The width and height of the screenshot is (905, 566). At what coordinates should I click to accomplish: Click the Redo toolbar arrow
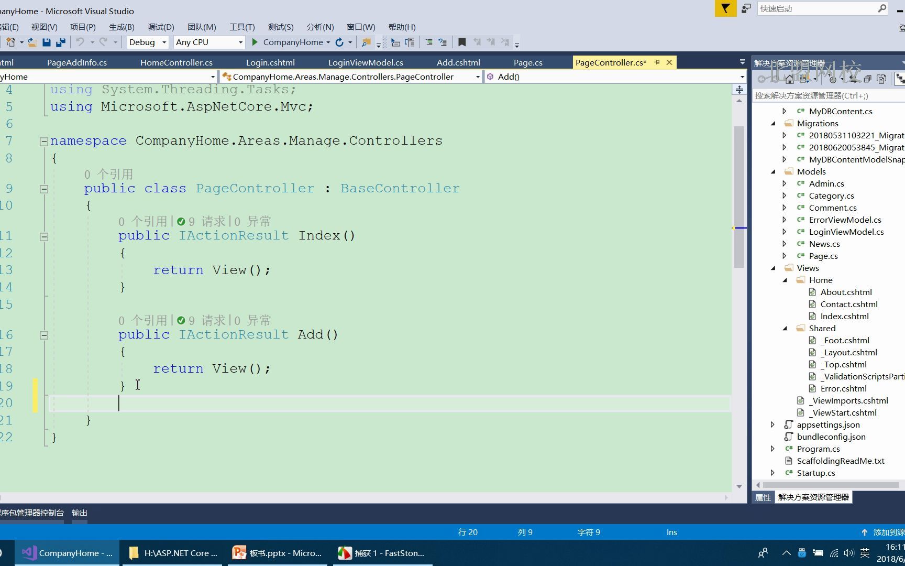103,42
